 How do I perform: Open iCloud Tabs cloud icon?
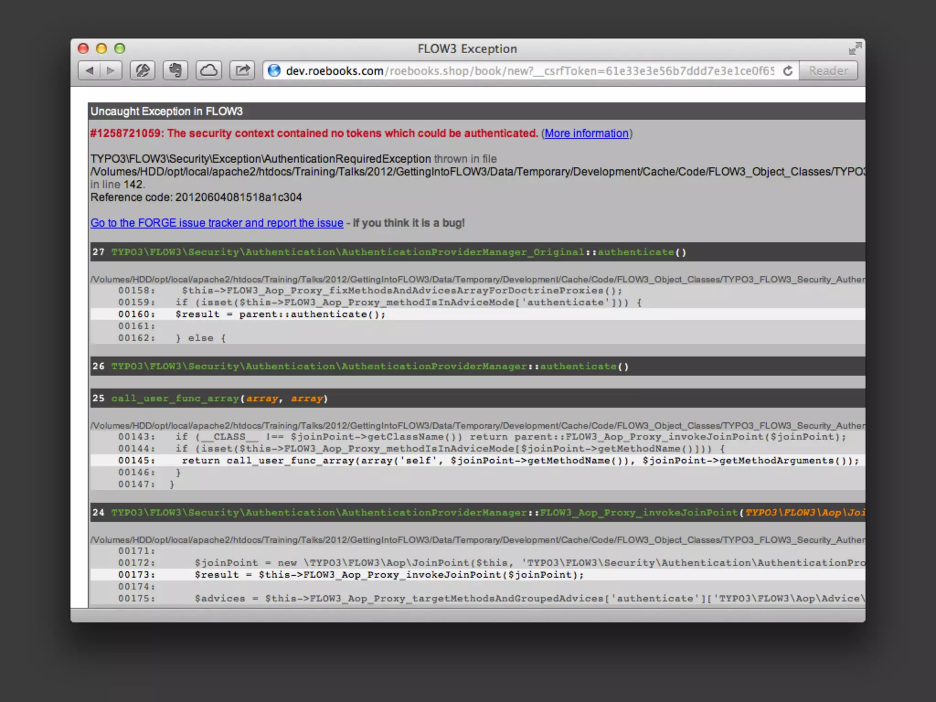209,71
